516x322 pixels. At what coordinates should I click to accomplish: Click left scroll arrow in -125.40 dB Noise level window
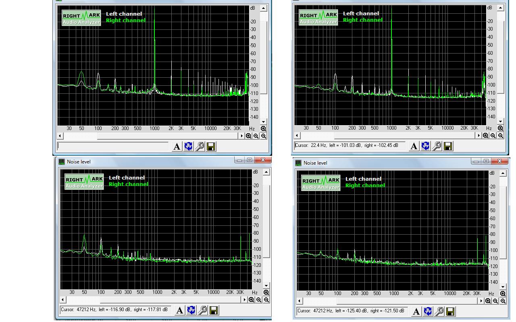coord(300,301)
